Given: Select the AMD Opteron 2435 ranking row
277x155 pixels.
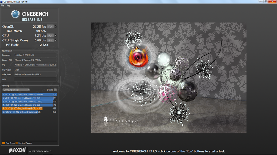Looking at the screenshot, I should (30, 112).
